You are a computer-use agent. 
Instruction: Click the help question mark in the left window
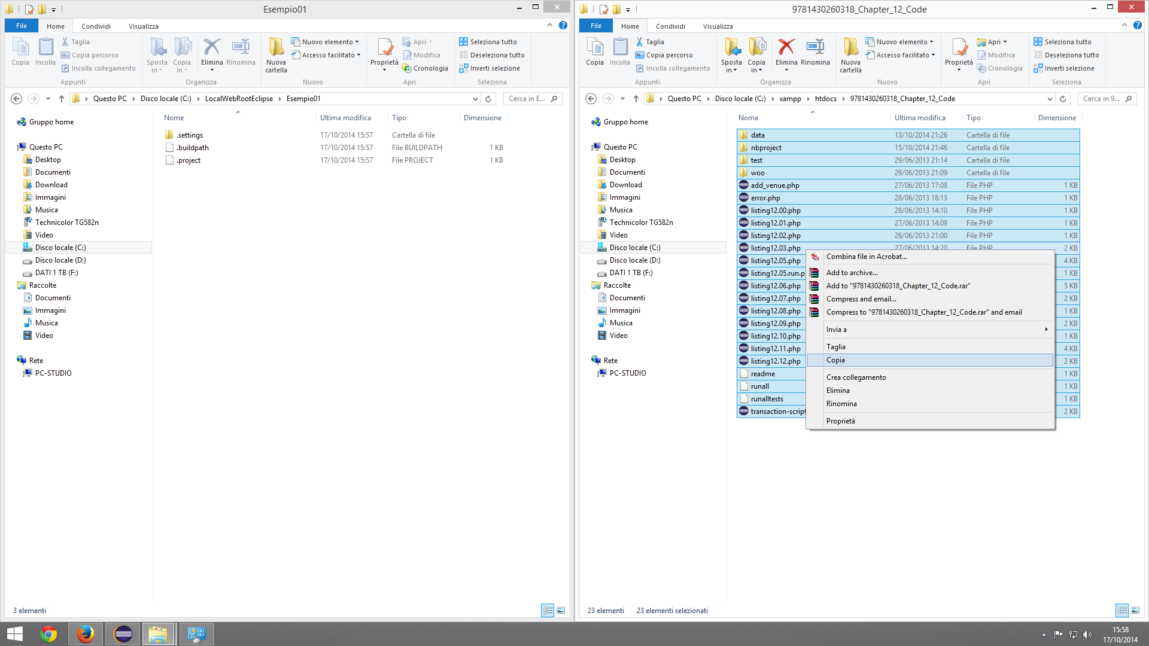click(x=563, y=25)
